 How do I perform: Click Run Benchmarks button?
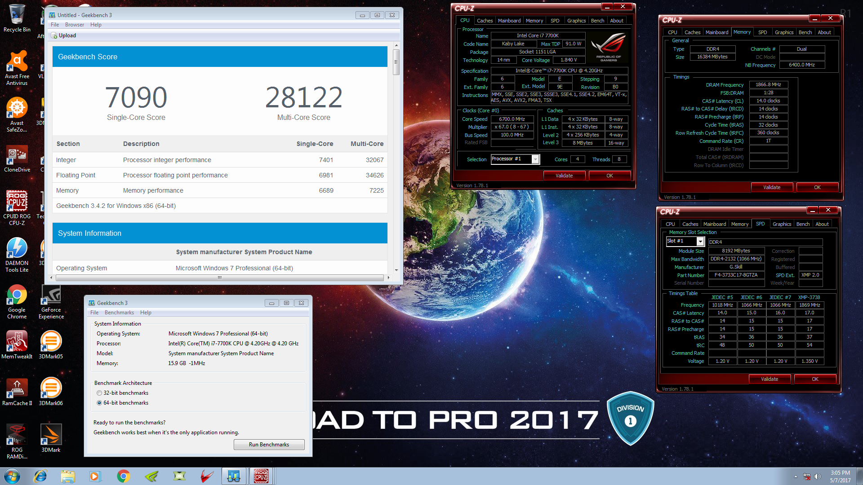(x=269, y=445)
